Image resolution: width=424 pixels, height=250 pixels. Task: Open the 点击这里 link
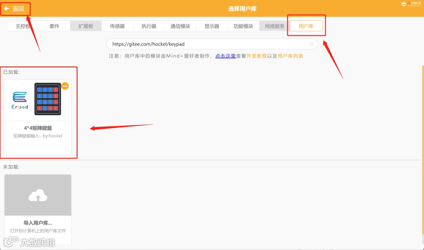[225, 56]
